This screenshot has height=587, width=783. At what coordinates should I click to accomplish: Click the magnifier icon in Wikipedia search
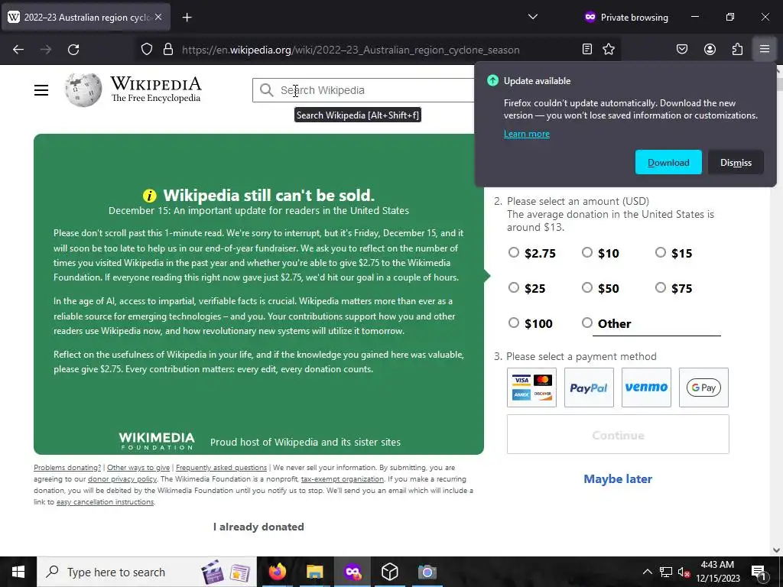(267, 90)
